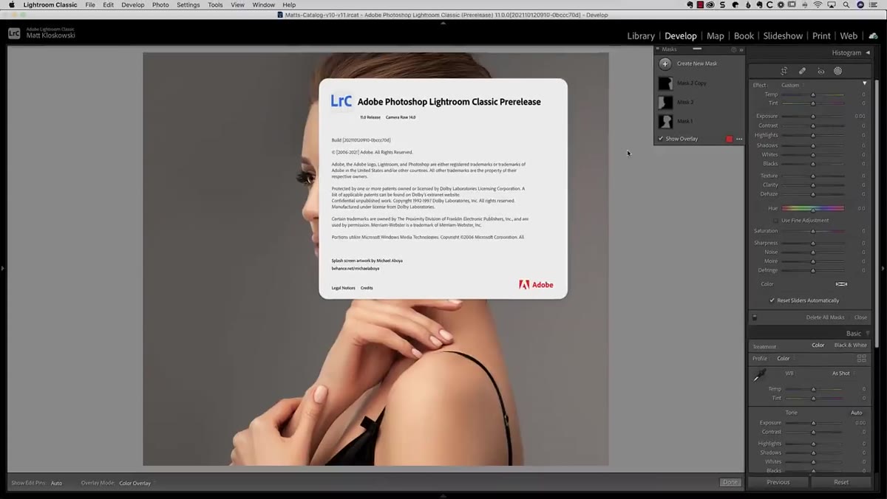Select the Mask 2 Copy thumbnail

(665, 83)
